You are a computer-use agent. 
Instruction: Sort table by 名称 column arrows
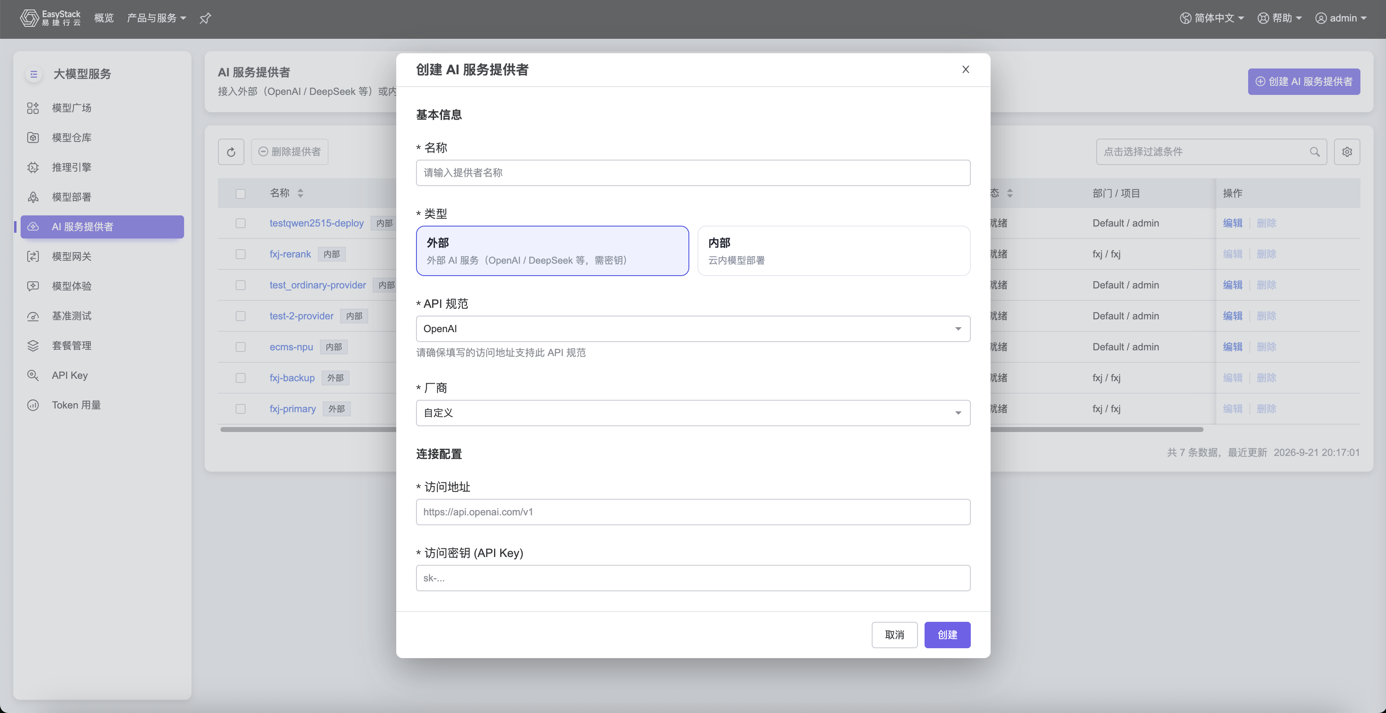tap(300, 193)
